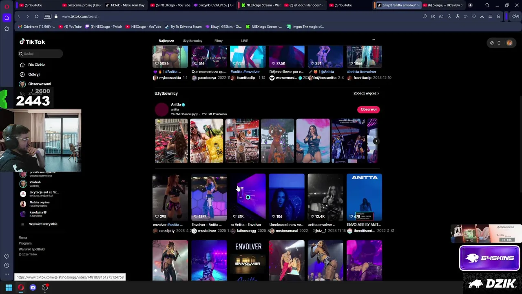This screenshot has height=294, width=522.
Task: Open the Unreleased: new ve... video with 106 likes
Action: (287, 197)
